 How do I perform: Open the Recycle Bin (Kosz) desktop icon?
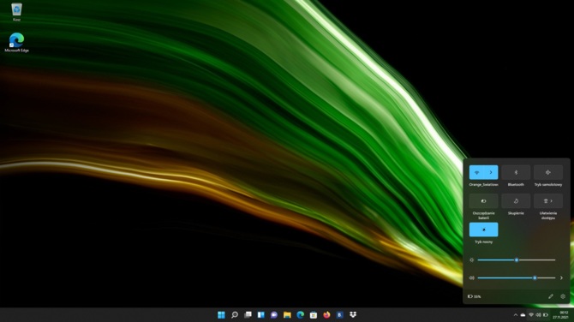click(16, 12)
